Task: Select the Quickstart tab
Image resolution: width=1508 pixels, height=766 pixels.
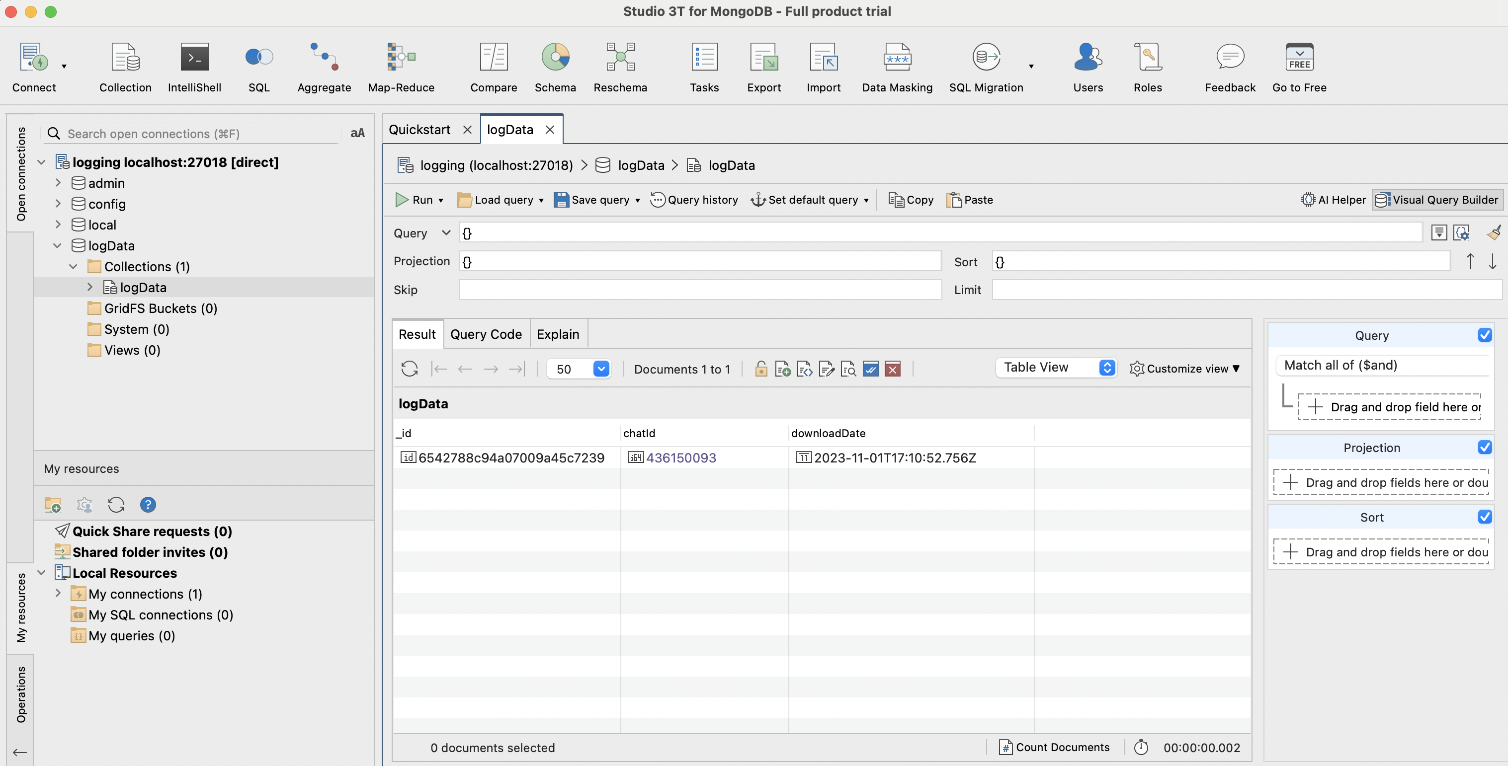Action: click(419, 129)
